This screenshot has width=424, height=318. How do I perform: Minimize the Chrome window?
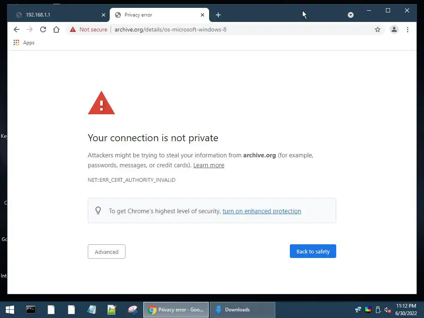click(x=369, y=10)
